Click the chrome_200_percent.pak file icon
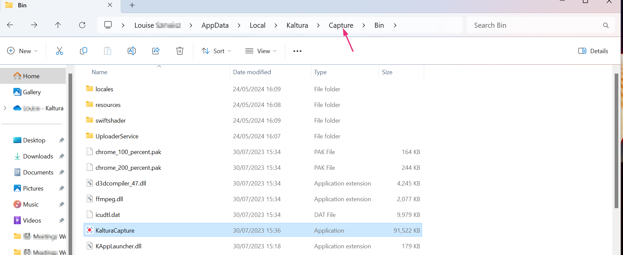Image resolution: width=623 pixels, height=255 pixels. 90,167
